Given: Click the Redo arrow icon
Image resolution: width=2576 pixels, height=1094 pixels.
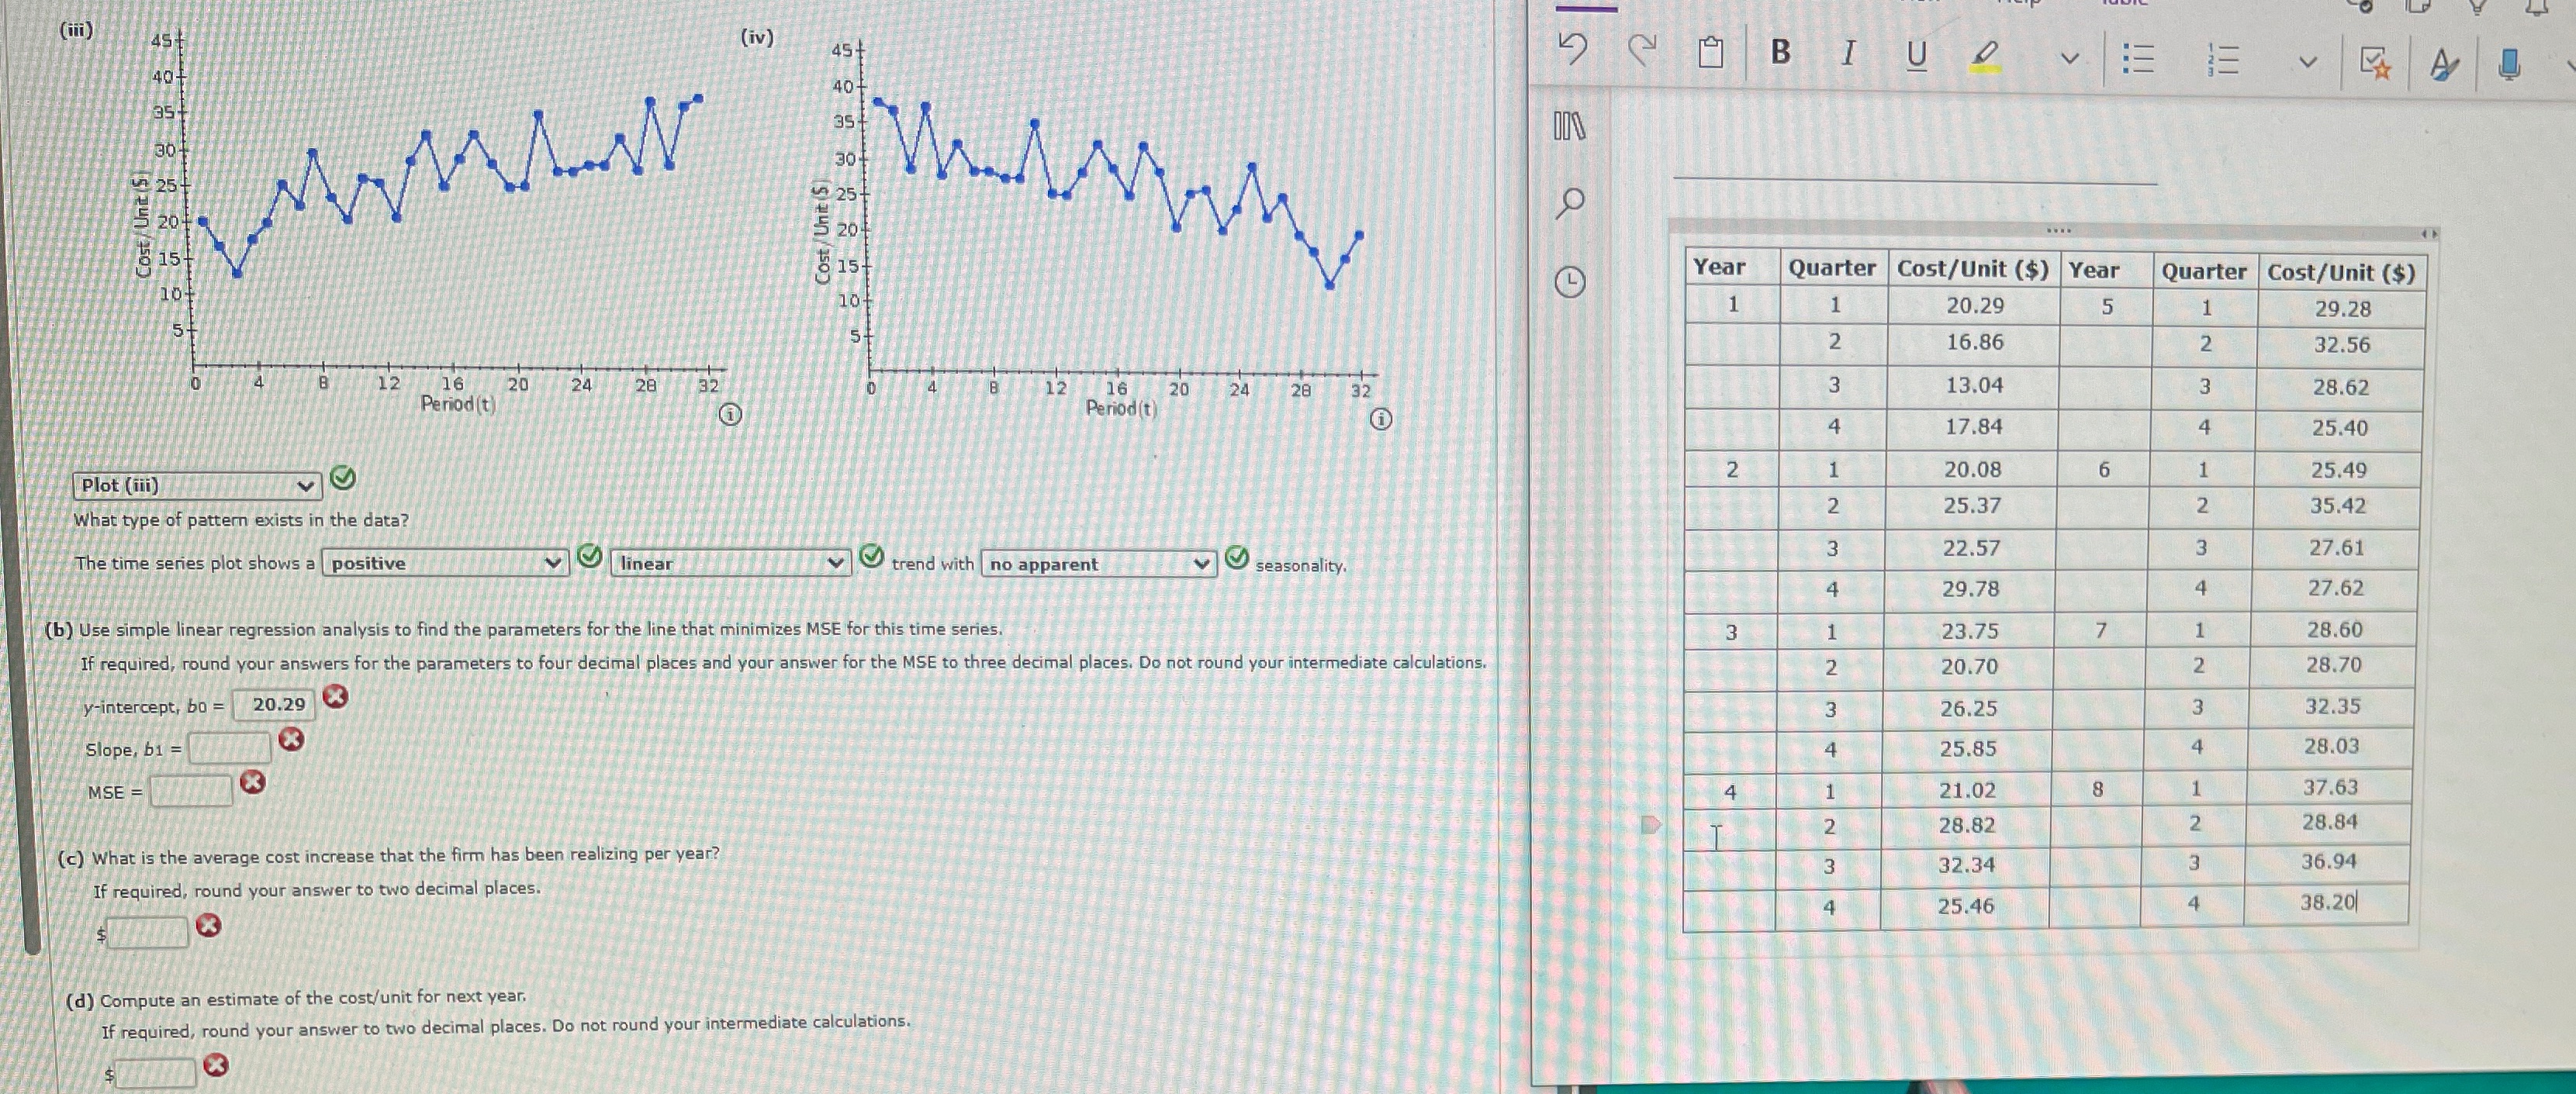Looking at the screenshot, I should [x=1642, y=49].
